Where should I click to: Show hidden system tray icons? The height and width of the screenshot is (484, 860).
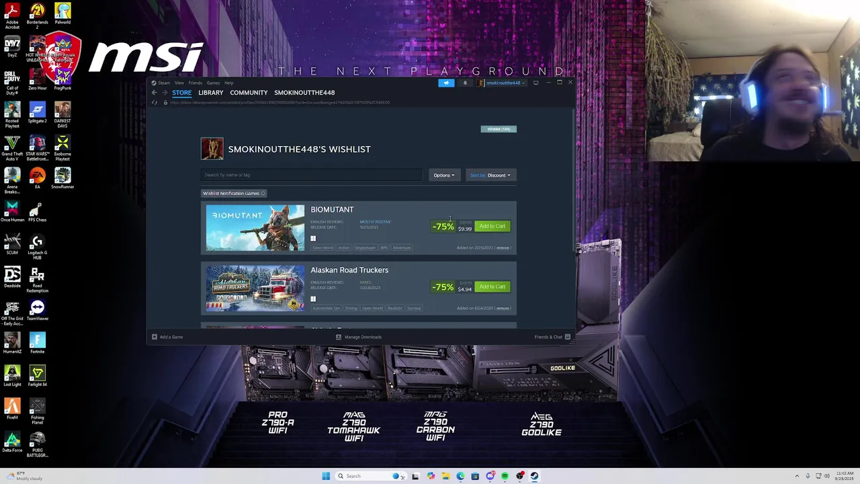(798, 476)
